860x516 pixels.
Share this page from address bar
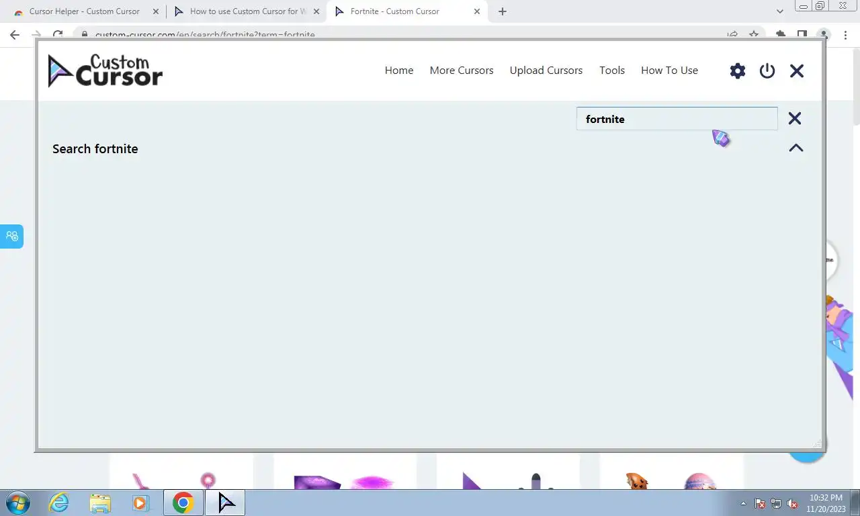732,34
